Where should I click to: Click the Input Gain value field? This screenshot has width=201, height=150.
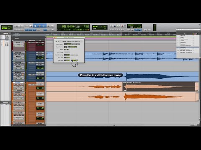(67, 57)
